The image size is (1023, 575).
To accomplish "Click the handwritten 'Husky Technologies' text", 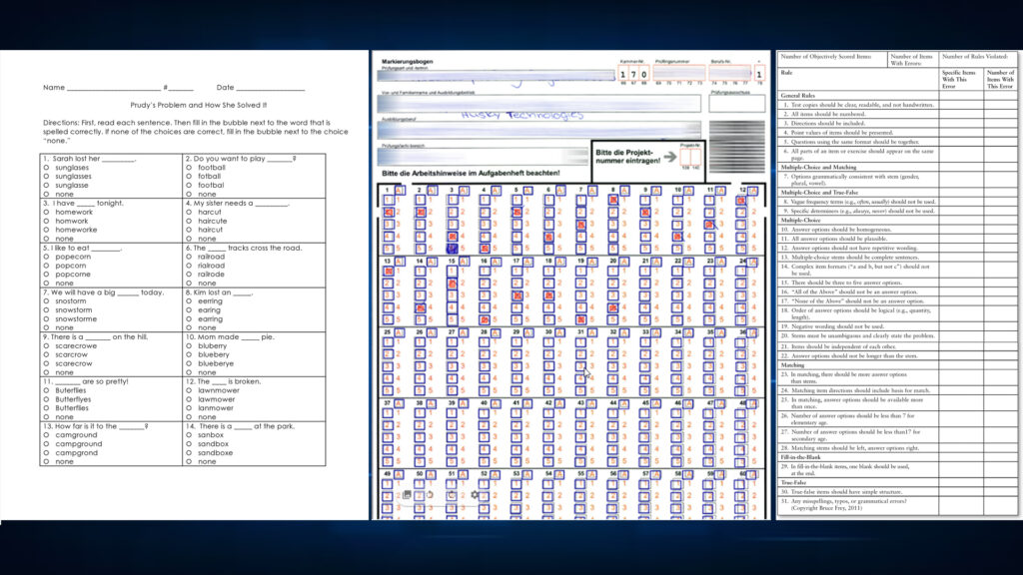I will click(x=521, y=115).
